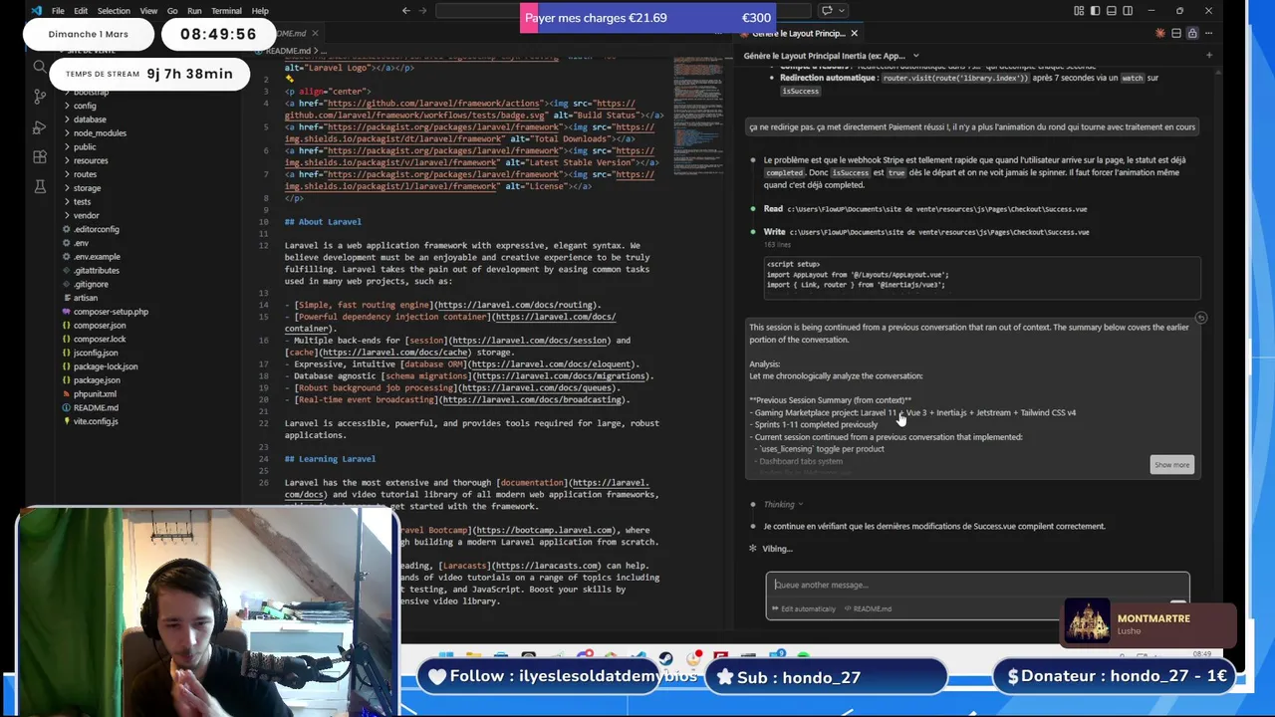Click the README.md context chip under input
The width and height of the screenshot is (1275, 717).
pyautogui.click(x=869, y=608)
